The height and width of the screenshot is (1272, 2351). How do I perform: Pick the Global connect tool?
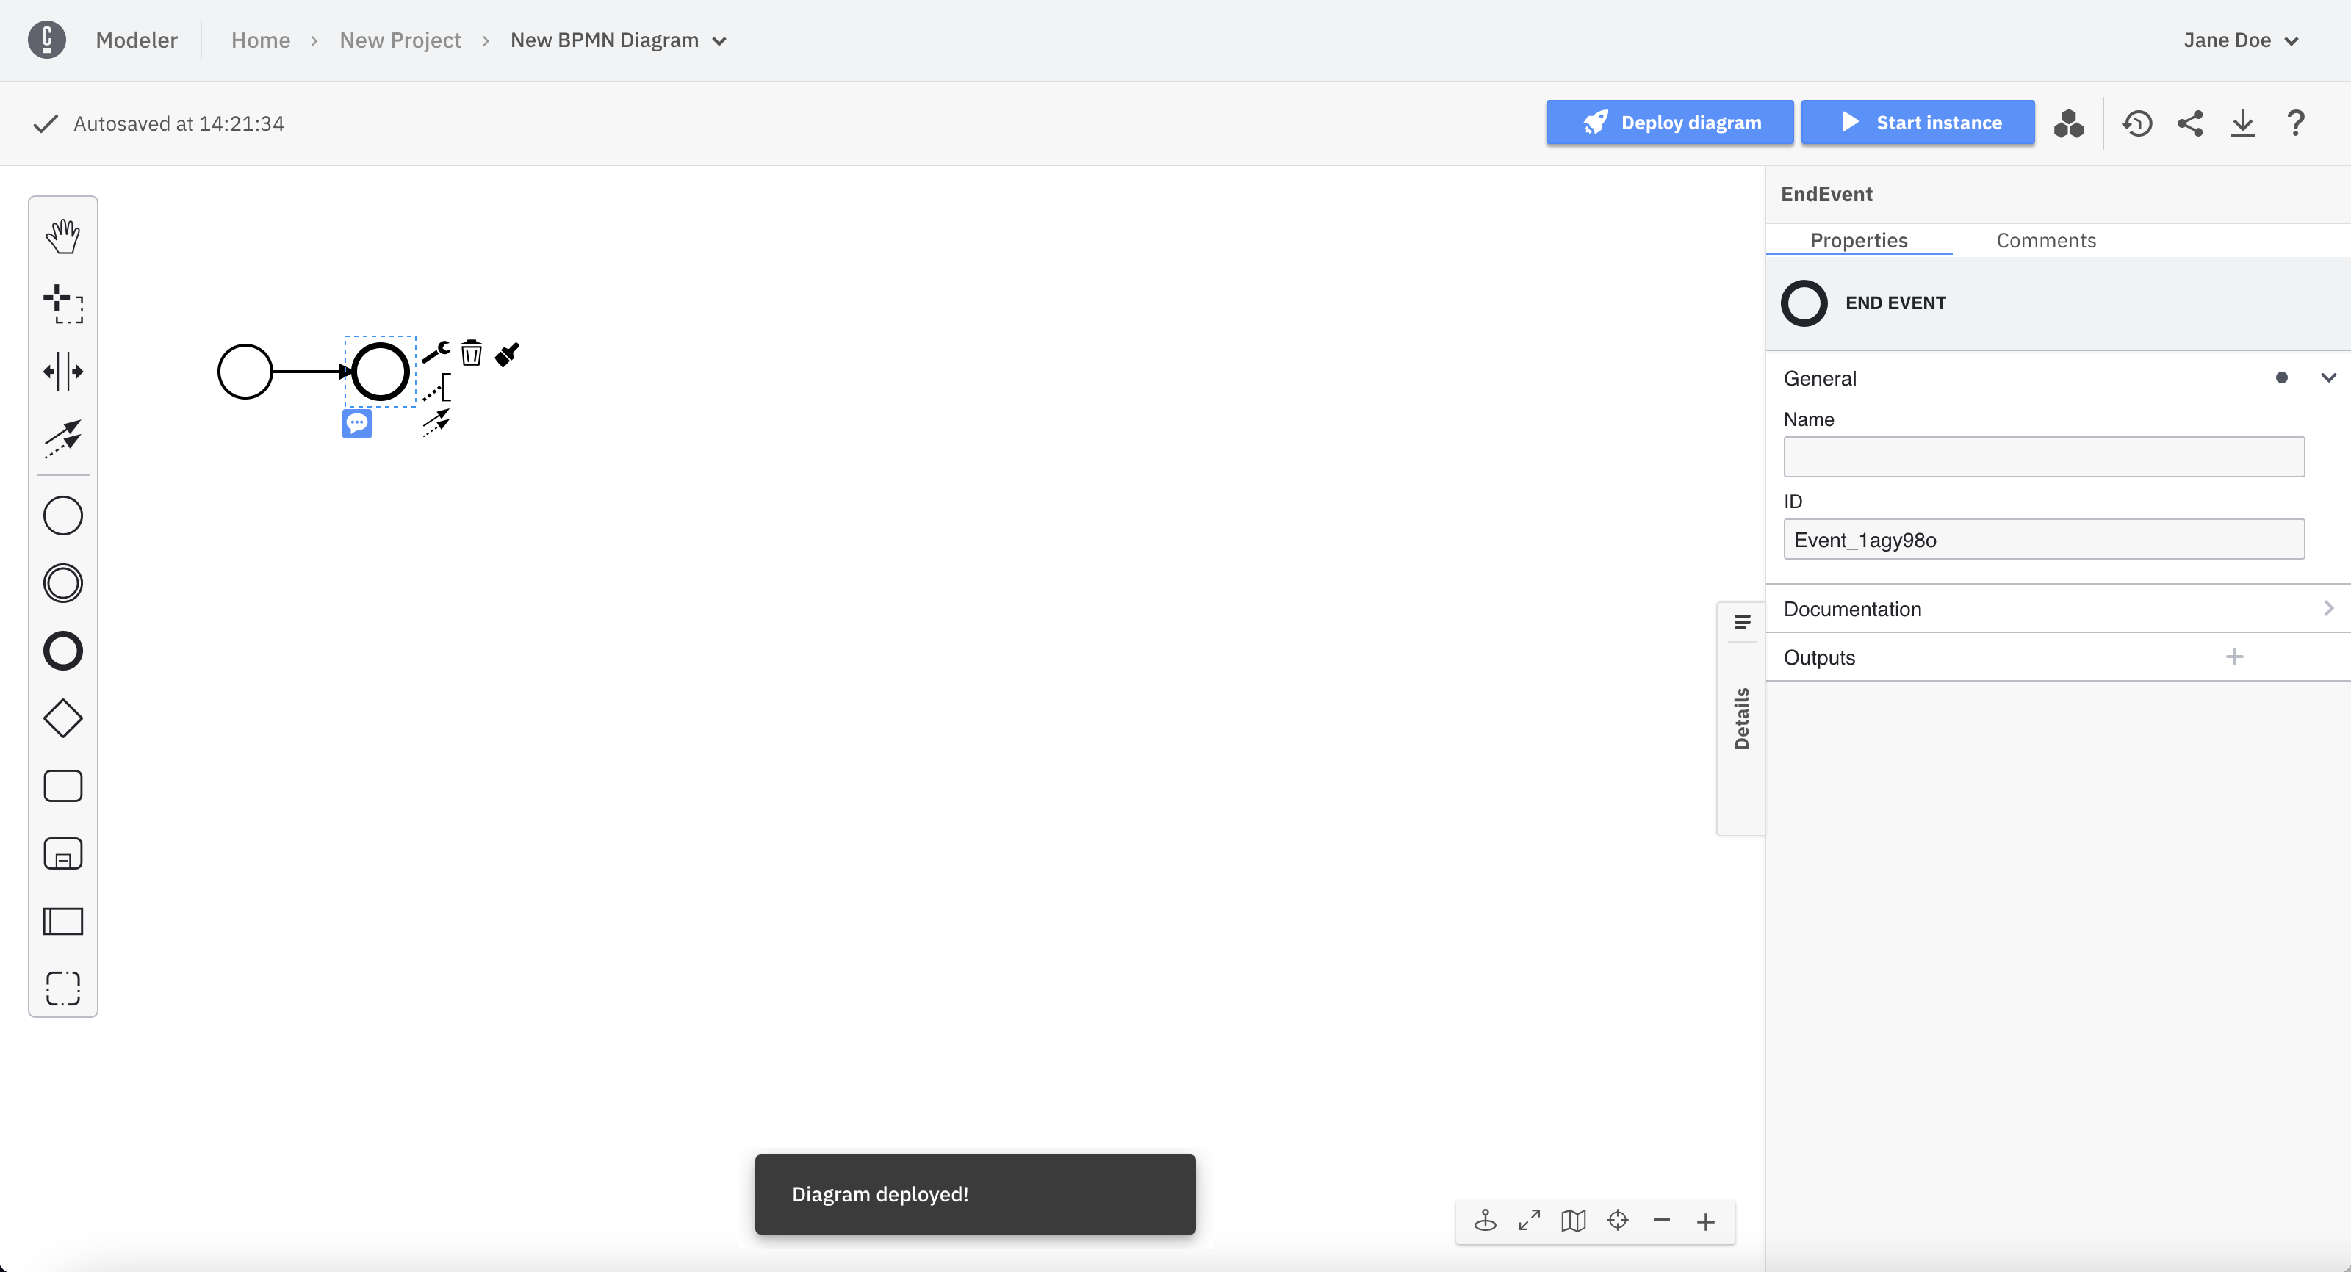(x=63, y=439)
